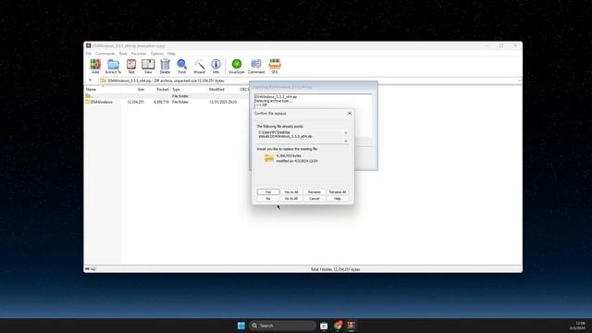Click the Rename button
This screenshot has width=592, height=333.
coord(314,192)
